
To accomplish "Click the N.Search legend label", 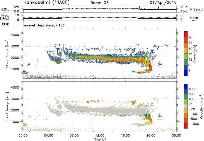I will click(x=197, y=9).
